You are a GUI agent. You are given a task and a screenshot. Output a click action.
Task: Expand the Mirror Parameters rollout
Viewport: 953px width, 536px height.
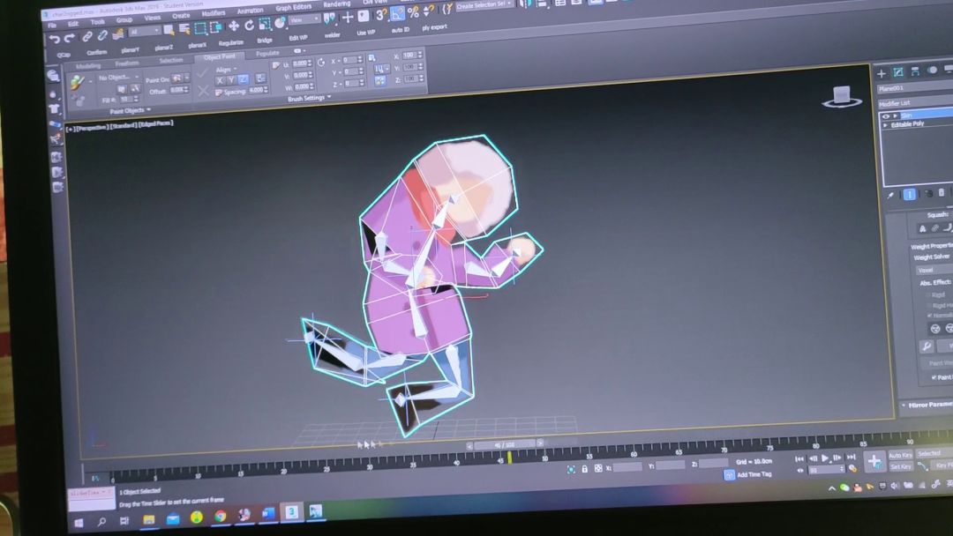(x=925, y=405)
